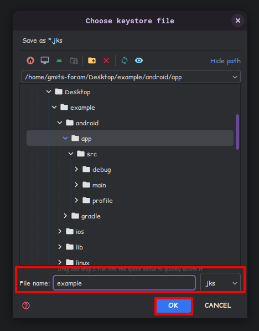This screenshot has height=331, width=259.
Task: Click the File name input field
Action: pos(124,283)
